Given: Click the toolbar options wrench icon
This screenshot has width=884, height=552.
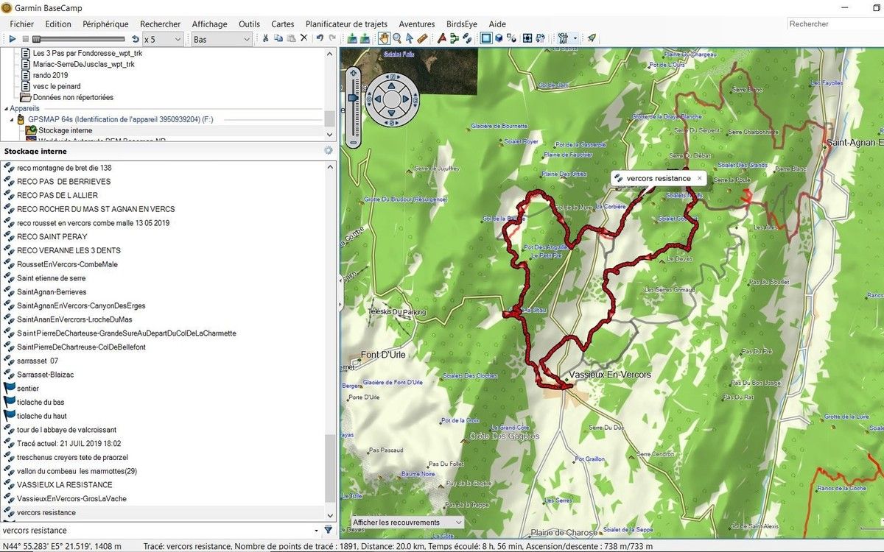Looking at the screenshot, I should [563, 38].
